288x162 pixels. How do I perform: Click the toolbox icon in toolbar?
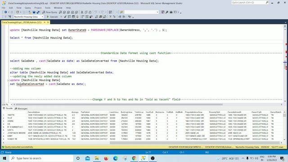171,12
